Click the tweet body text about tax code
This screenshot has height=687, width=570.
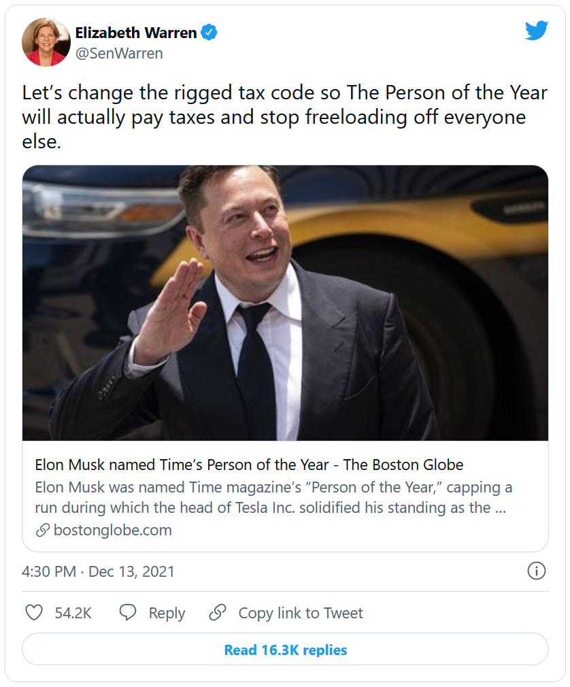(x=284, y=117)
